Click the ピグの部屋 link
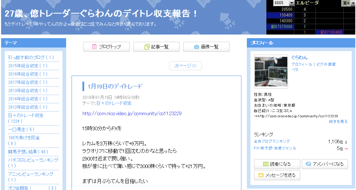 326,64
